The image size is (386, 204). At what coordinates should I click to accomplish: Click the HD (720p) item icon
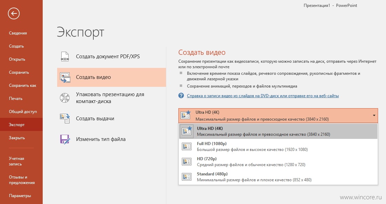tap(187, 162)
